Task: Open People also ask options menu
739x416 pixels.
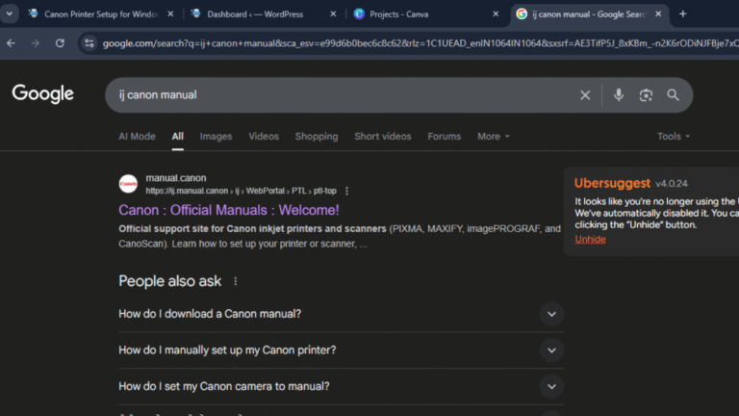Action: (236, 281)
